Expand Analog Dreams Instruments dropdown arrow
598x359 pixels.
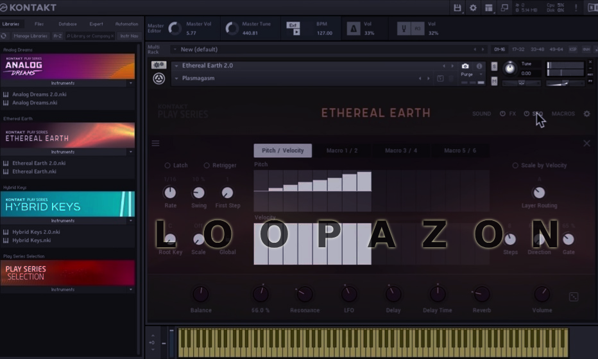131,83
